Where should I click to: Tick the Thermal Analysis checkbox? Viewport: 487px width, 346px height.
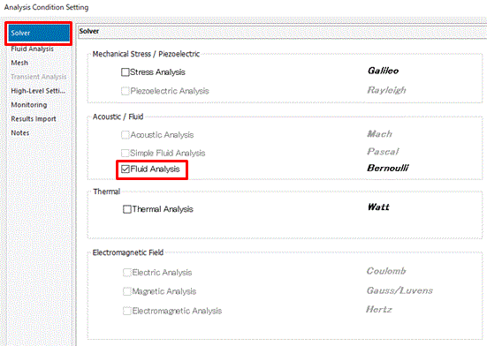127,209
